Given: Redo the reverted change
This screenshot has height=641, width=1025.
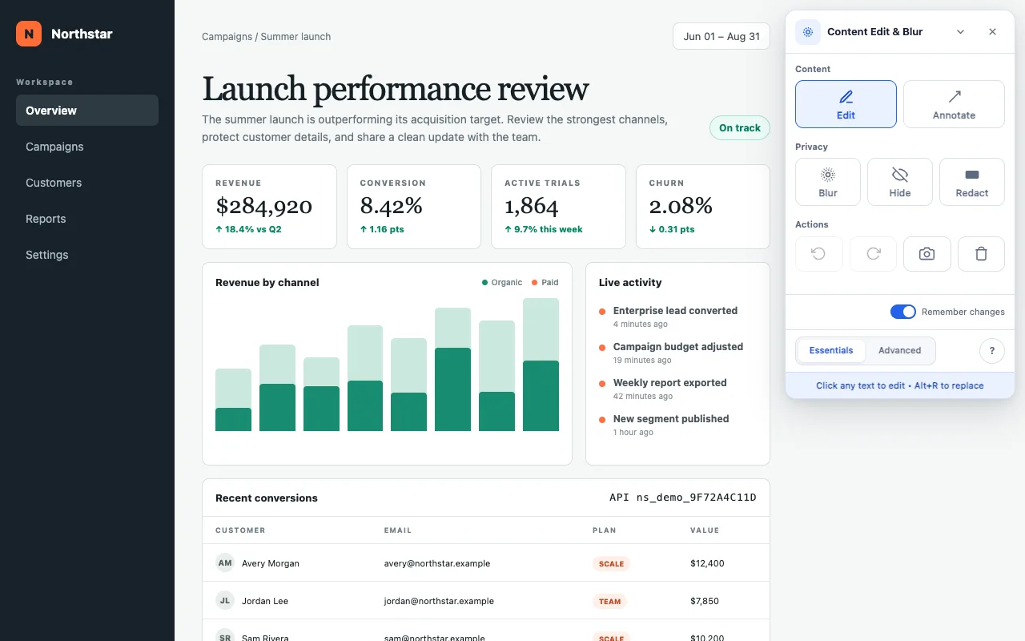Looking at the screenshot, I should [873, 254].
